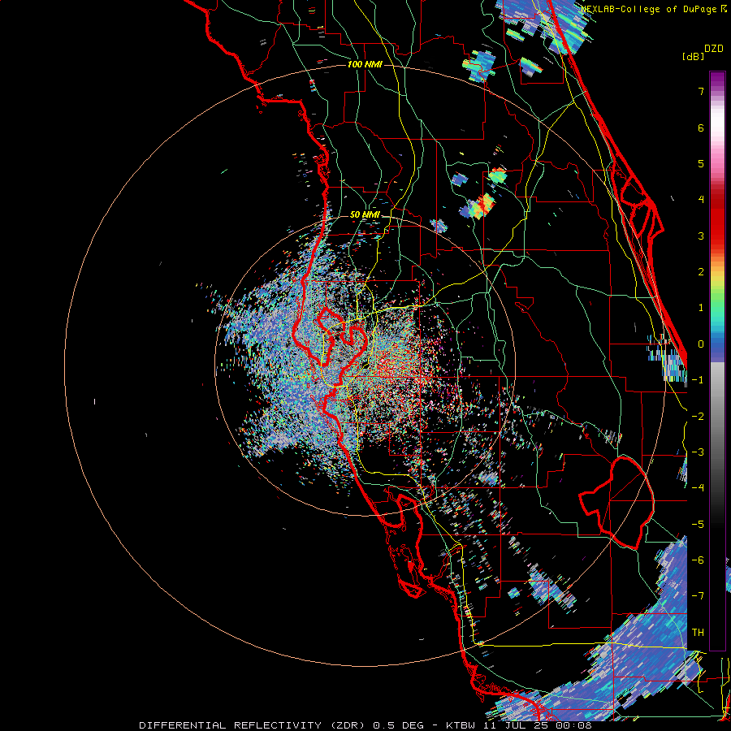Click the 100 NMI range ring label
This screenshot has width=731, height=731.
(x=365, y=64)
